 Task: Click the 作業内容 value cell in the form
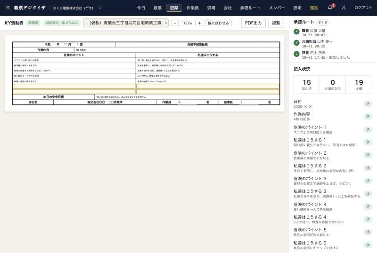177,50
